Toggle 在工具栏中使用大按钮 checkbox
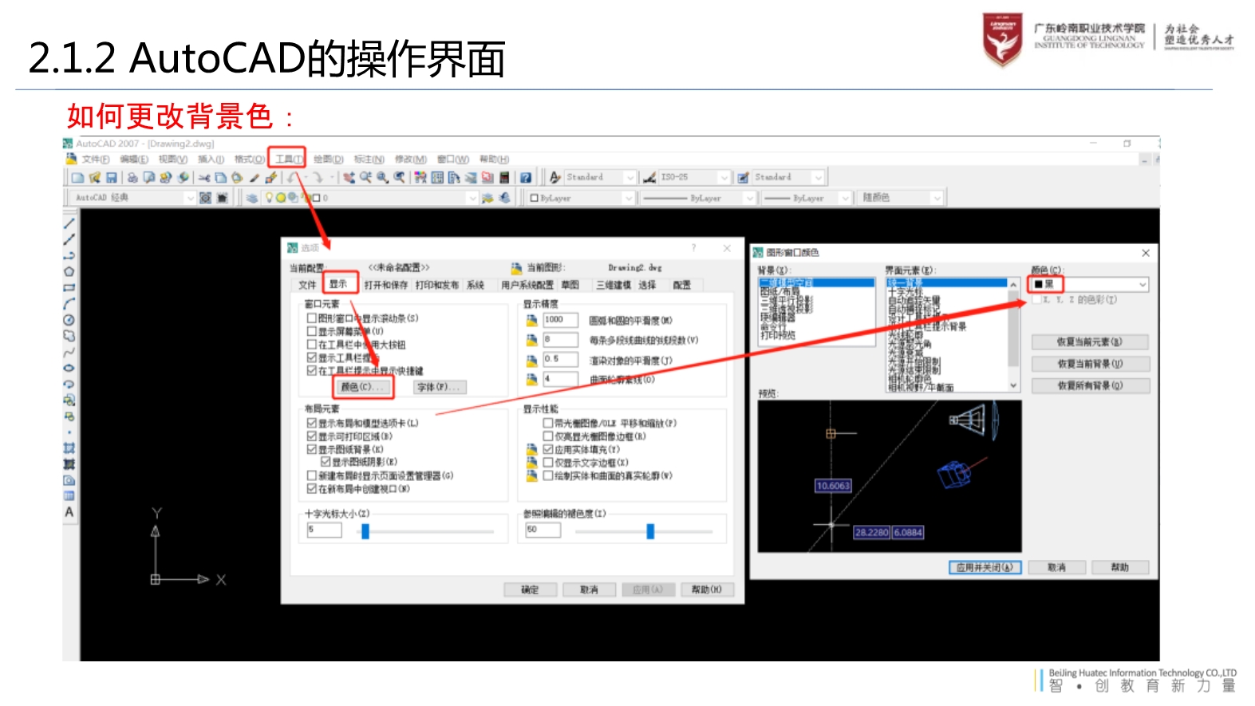 coord(312,345)
